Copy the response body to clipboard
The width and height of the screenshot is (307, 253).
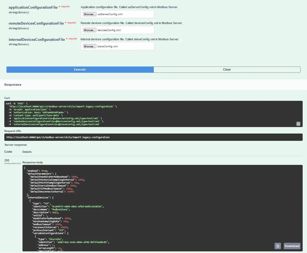coord(278,246)
